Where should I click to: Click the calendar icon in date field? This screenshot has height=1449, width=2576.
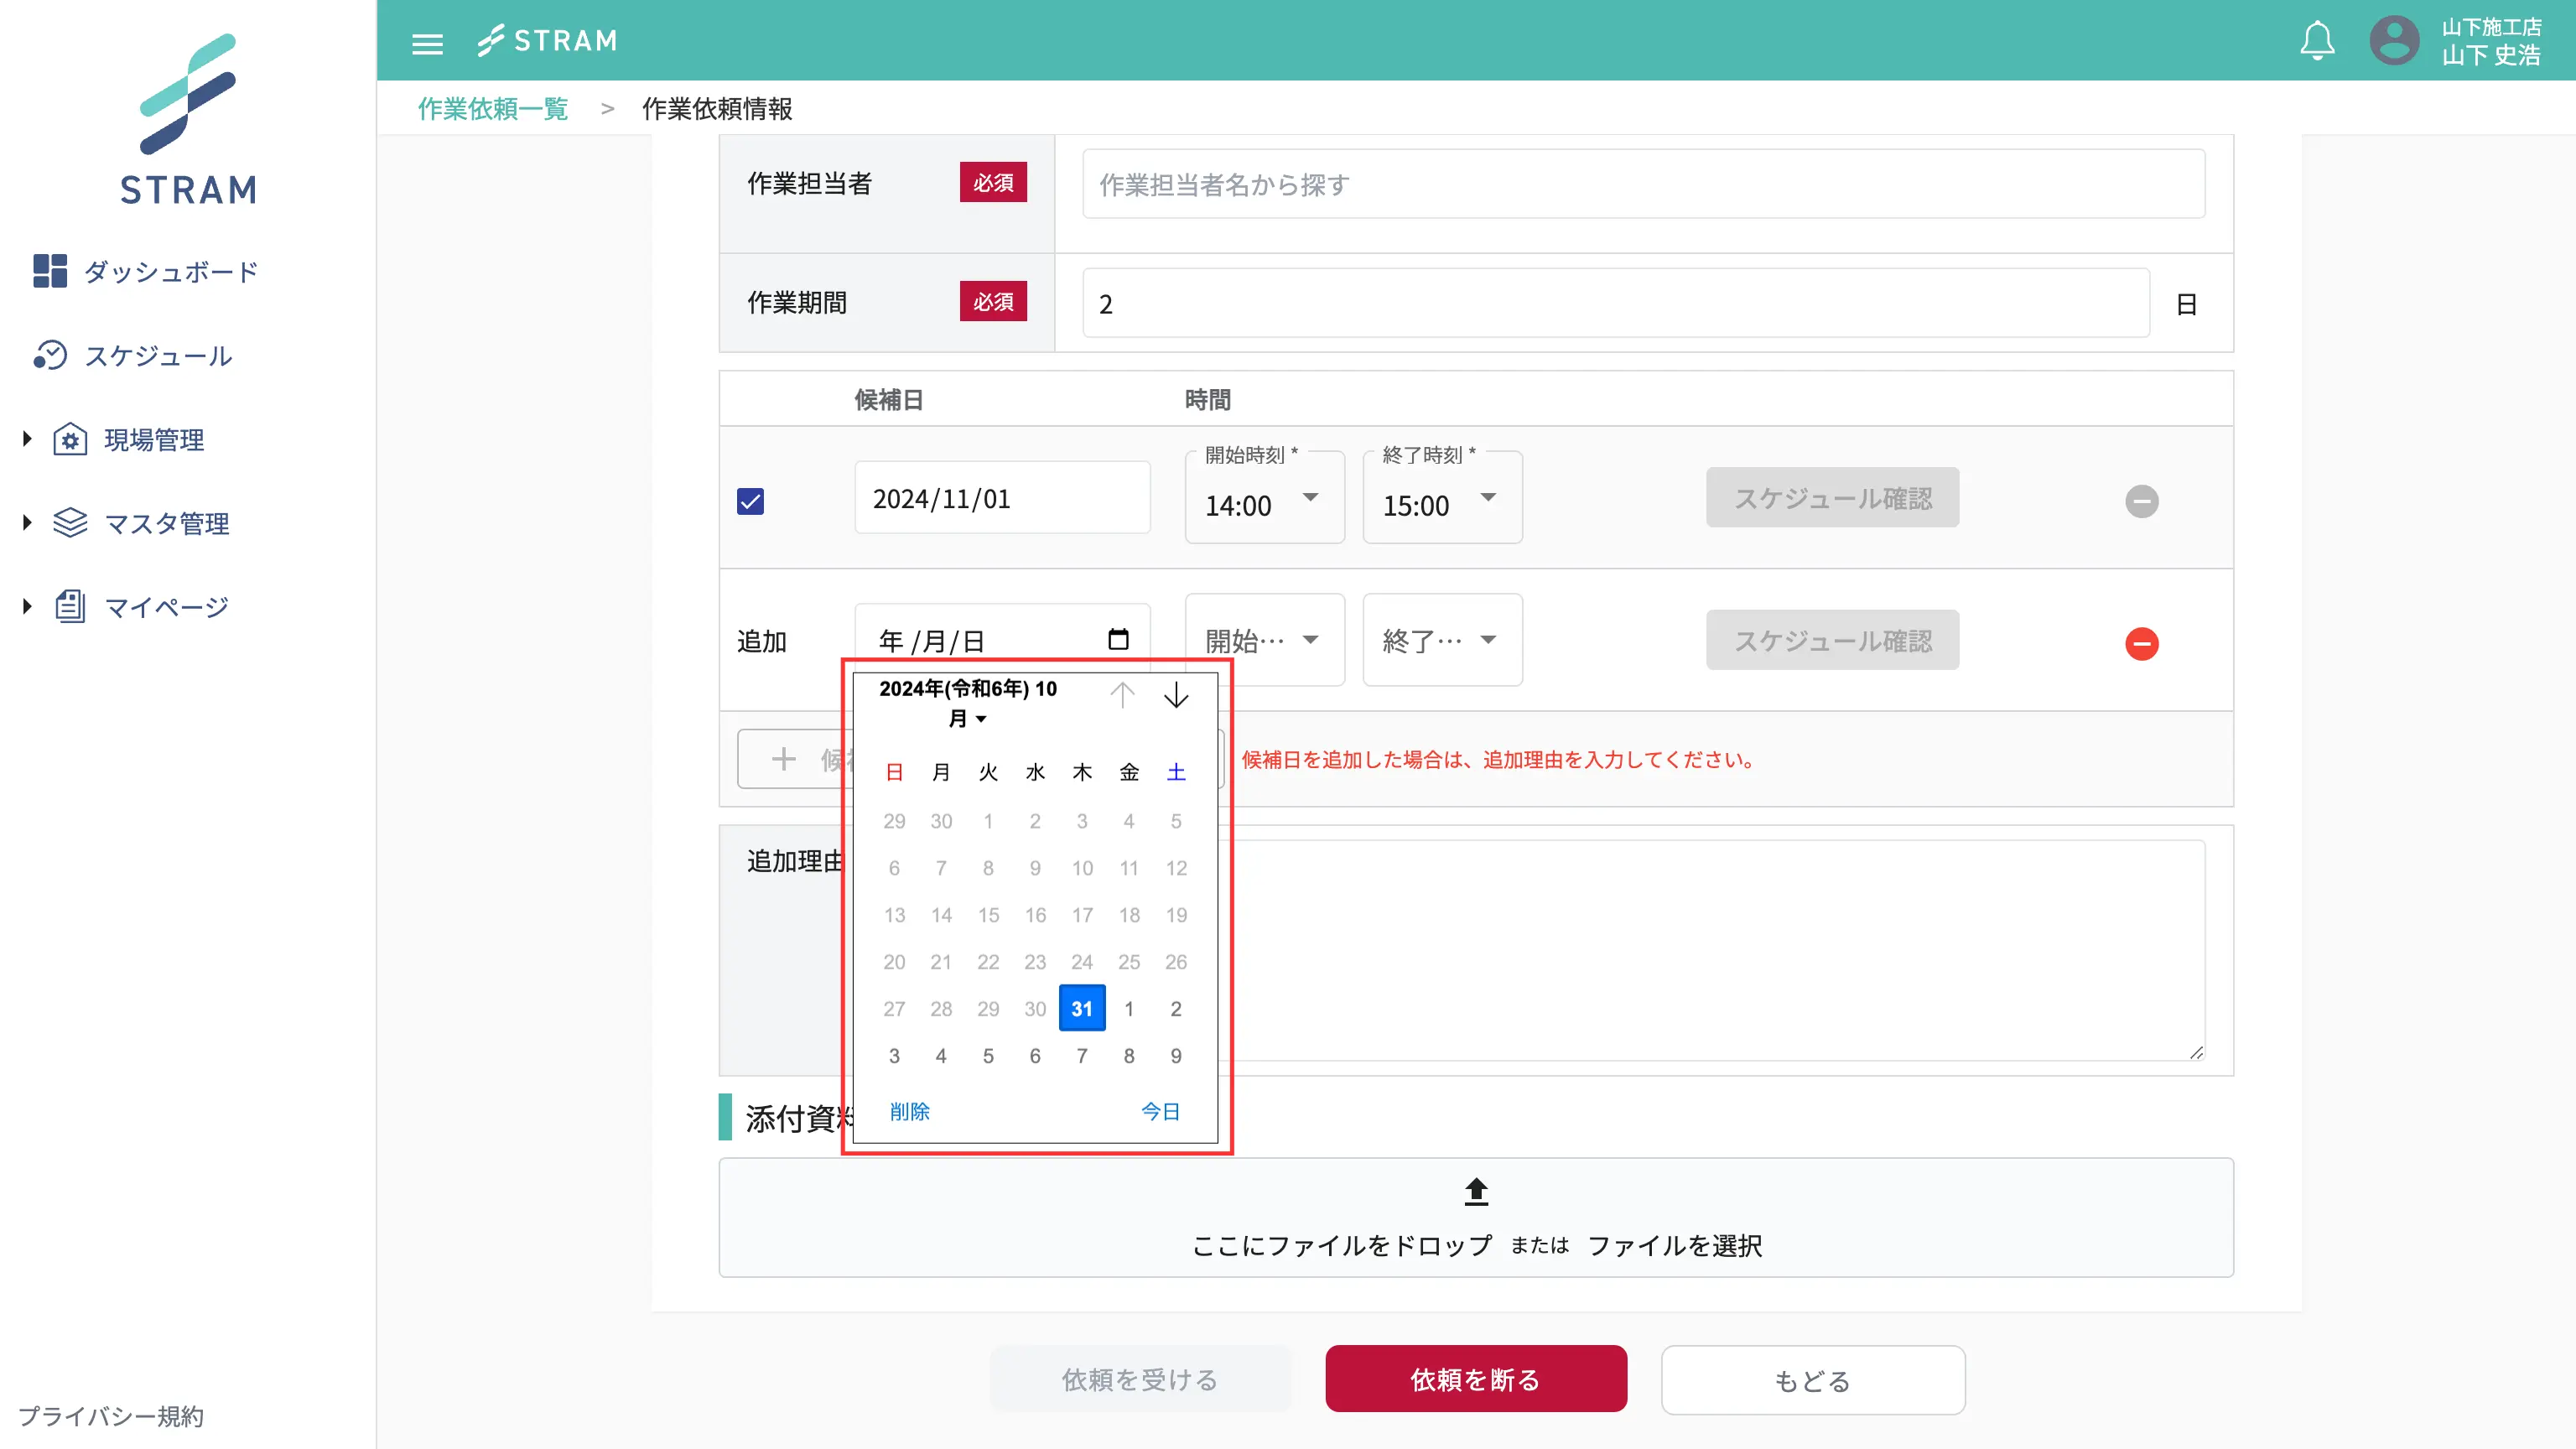pos(1118,639)
